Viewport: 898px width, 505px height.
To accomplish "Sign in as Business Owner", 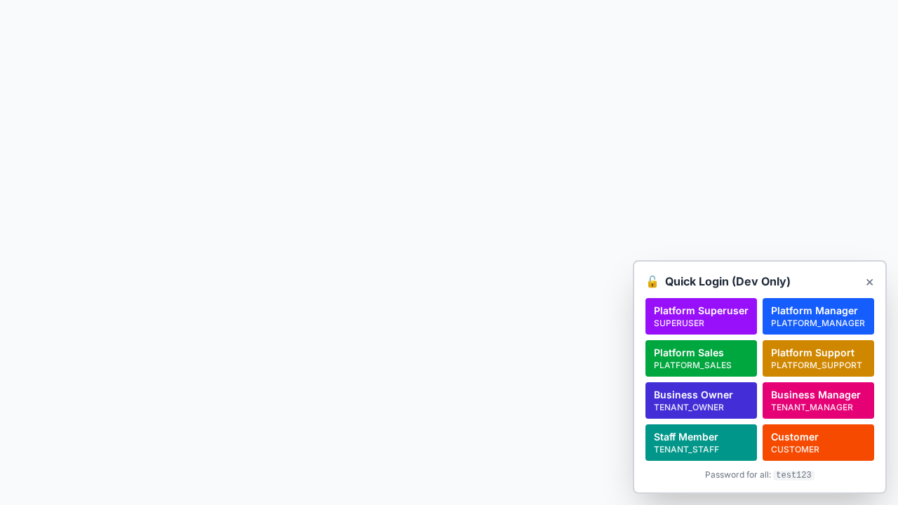I will [701, 400].
